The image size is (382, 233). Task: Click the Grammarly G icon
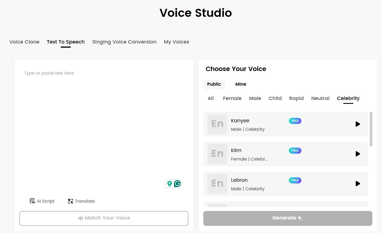pyautogui.click(x=177, y=184)
